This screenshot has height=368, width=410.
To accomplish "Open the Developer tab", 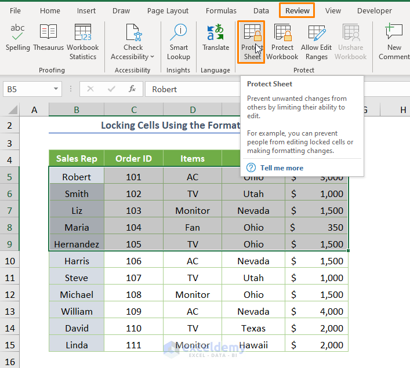I will [374, 10].
